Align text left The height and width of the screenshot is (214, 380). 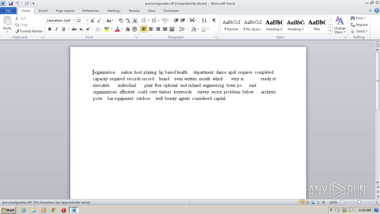pos(144,29)
